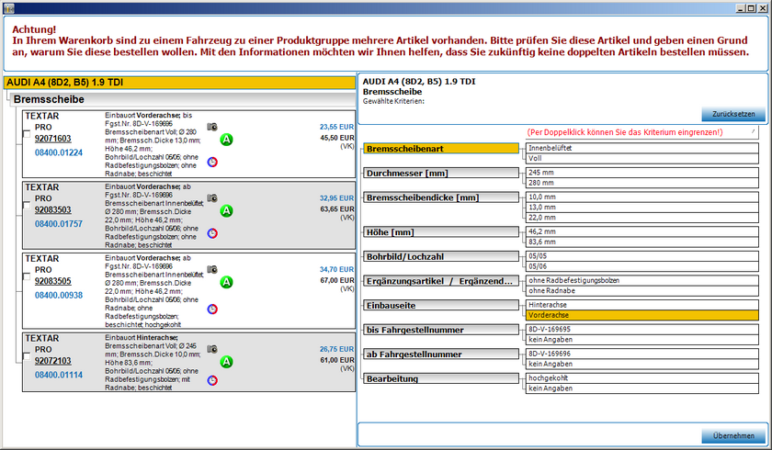Viewport: 772px width, 450px height.
Task: Choose value 8D-V-169695
Action: 642,329
